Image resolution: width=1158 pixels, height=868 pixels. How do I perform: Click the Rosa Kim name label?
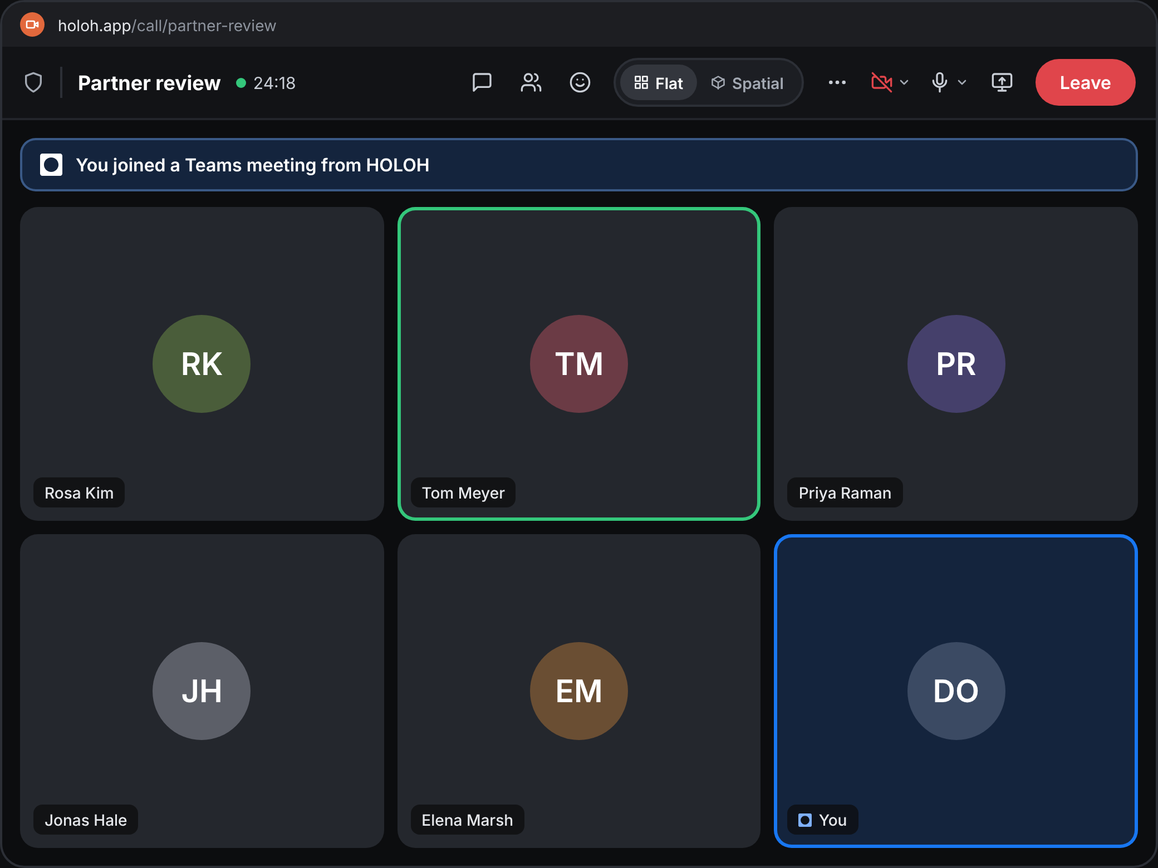79,493
